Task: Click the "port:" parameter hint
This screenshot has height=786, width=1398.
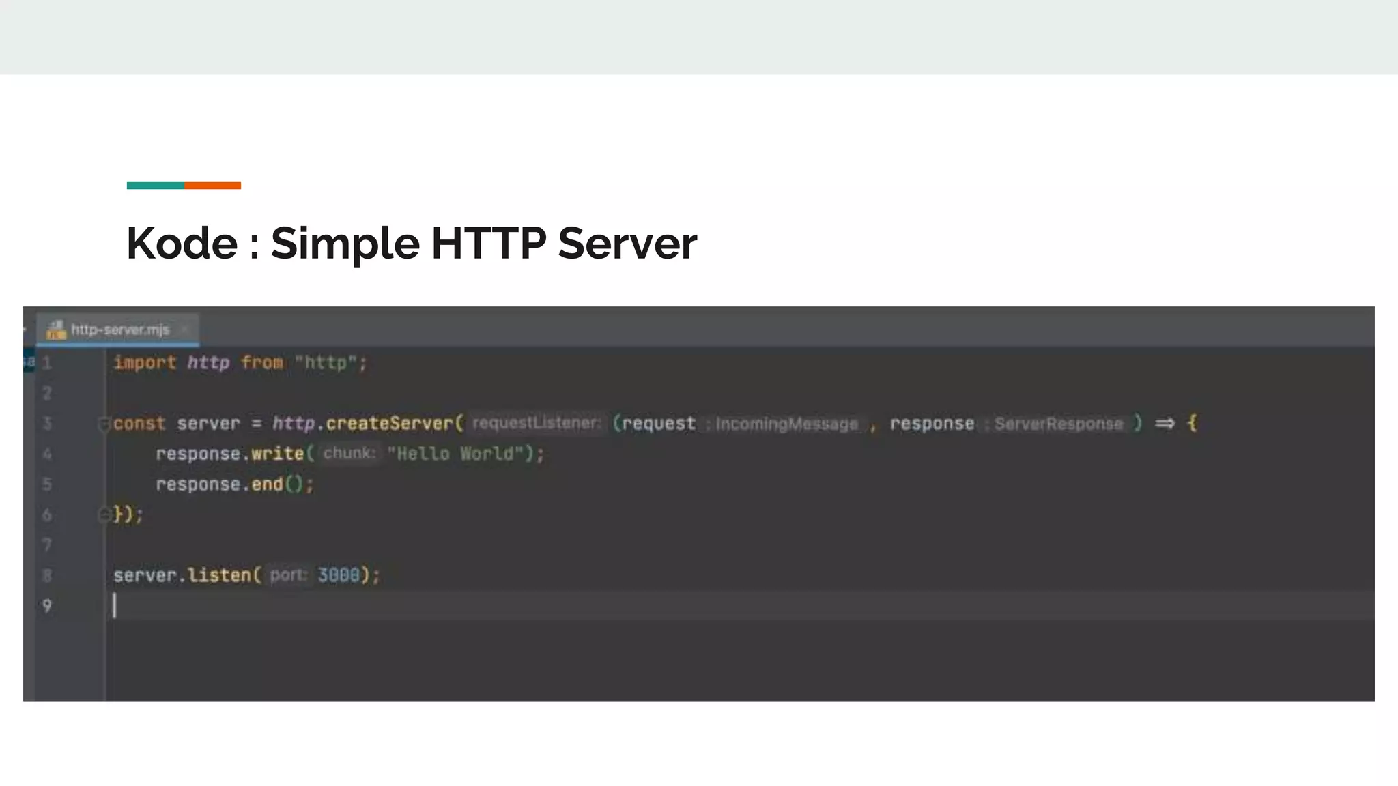Action: [287, 575]
